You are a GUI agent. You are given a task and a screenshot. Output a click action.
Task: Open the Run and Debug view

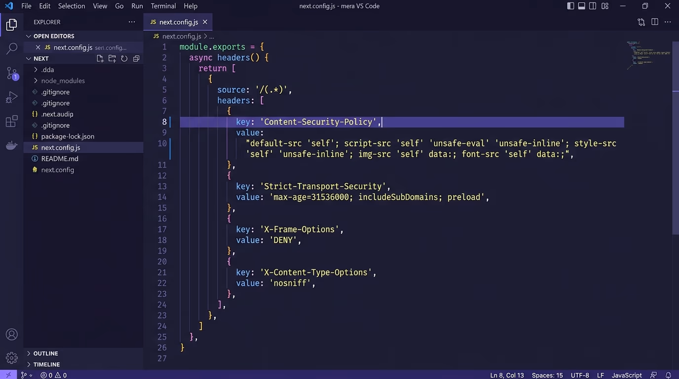pyautogui.click(x=12, y=97)
